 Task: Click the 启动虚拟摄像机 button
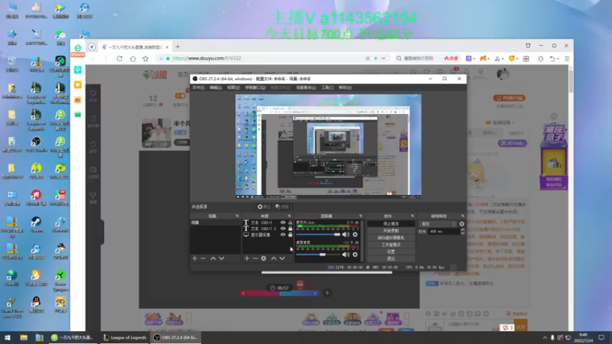click(391, 238)
